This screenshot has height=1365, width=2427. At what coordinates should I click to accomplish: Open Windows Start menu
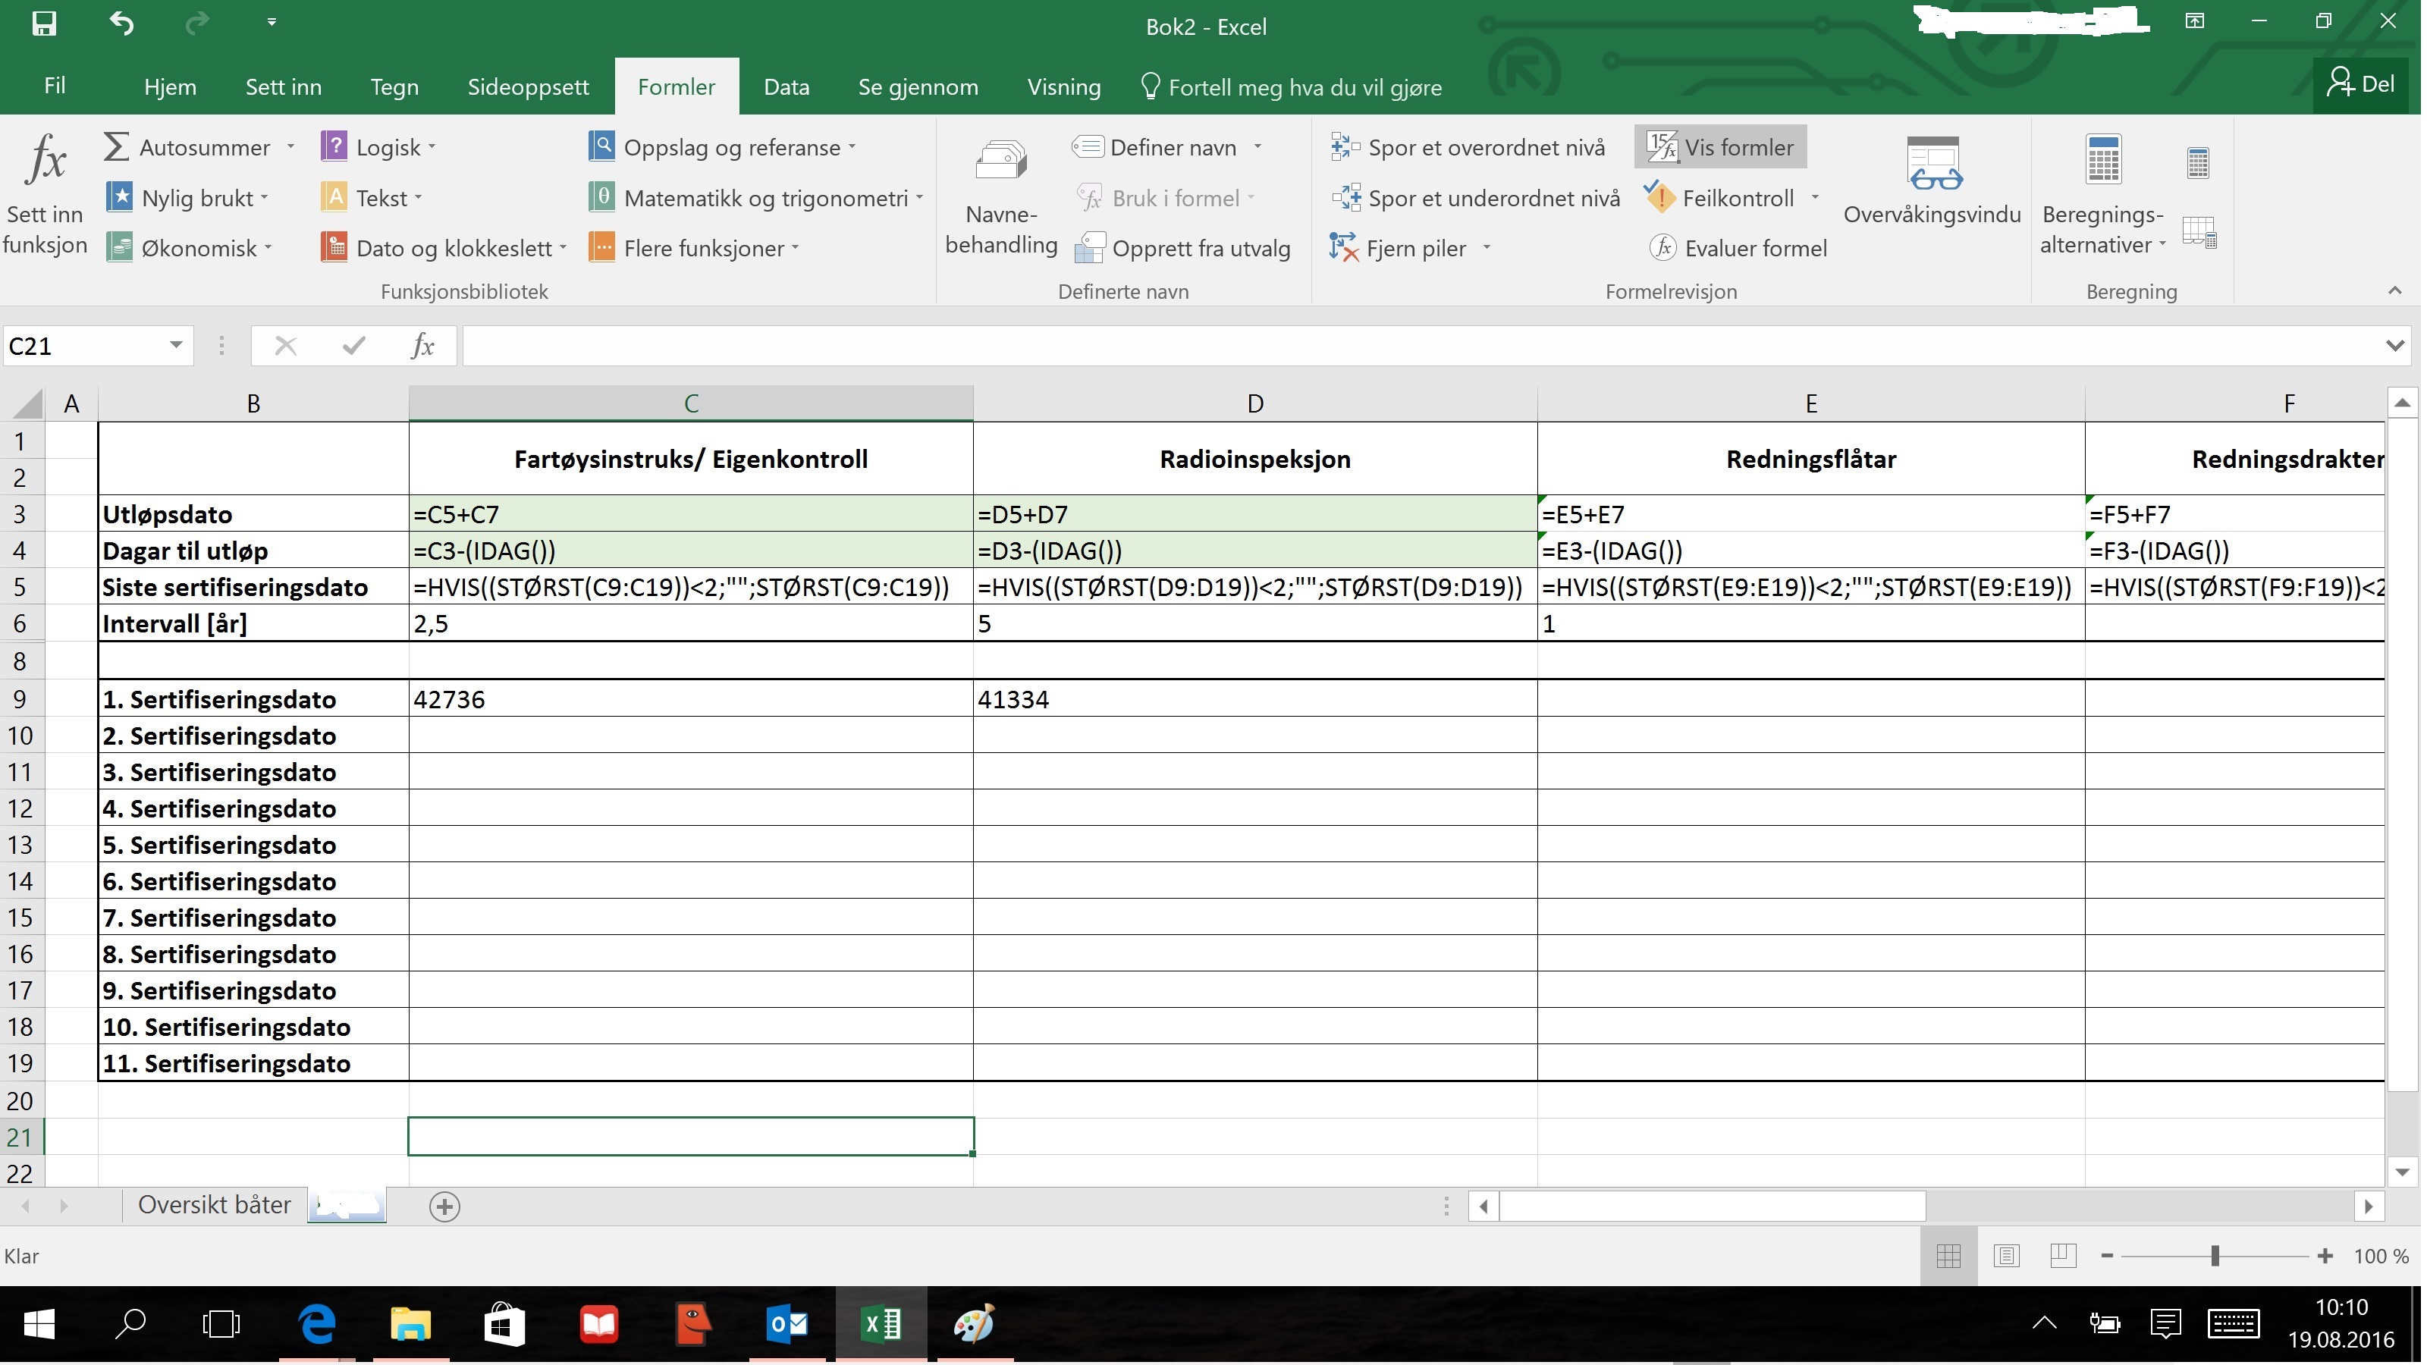click(39, 1325)
